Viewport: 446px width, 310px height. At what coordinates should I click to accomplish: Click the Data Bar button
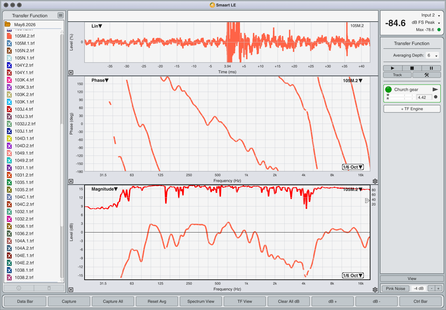pyautogui.click(x=25, y=301)
